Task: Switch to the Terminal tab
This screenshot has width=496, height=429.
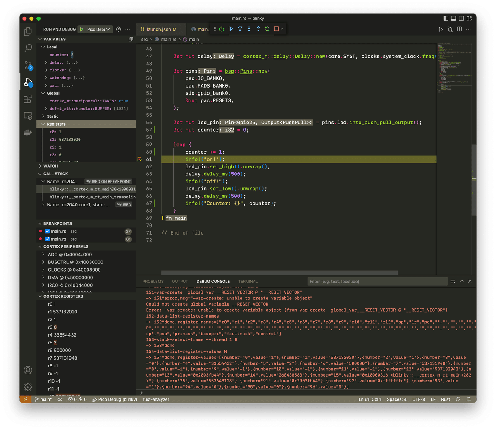Action: [x=248, y=281]
